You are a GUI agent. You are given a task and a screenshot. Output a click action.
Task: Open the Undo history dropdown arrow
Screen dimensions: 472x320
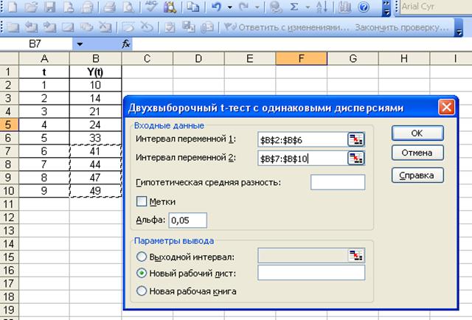(x=231, y=8)
